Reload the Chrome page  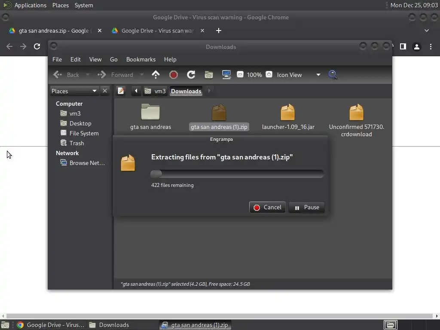click(37, 46)
